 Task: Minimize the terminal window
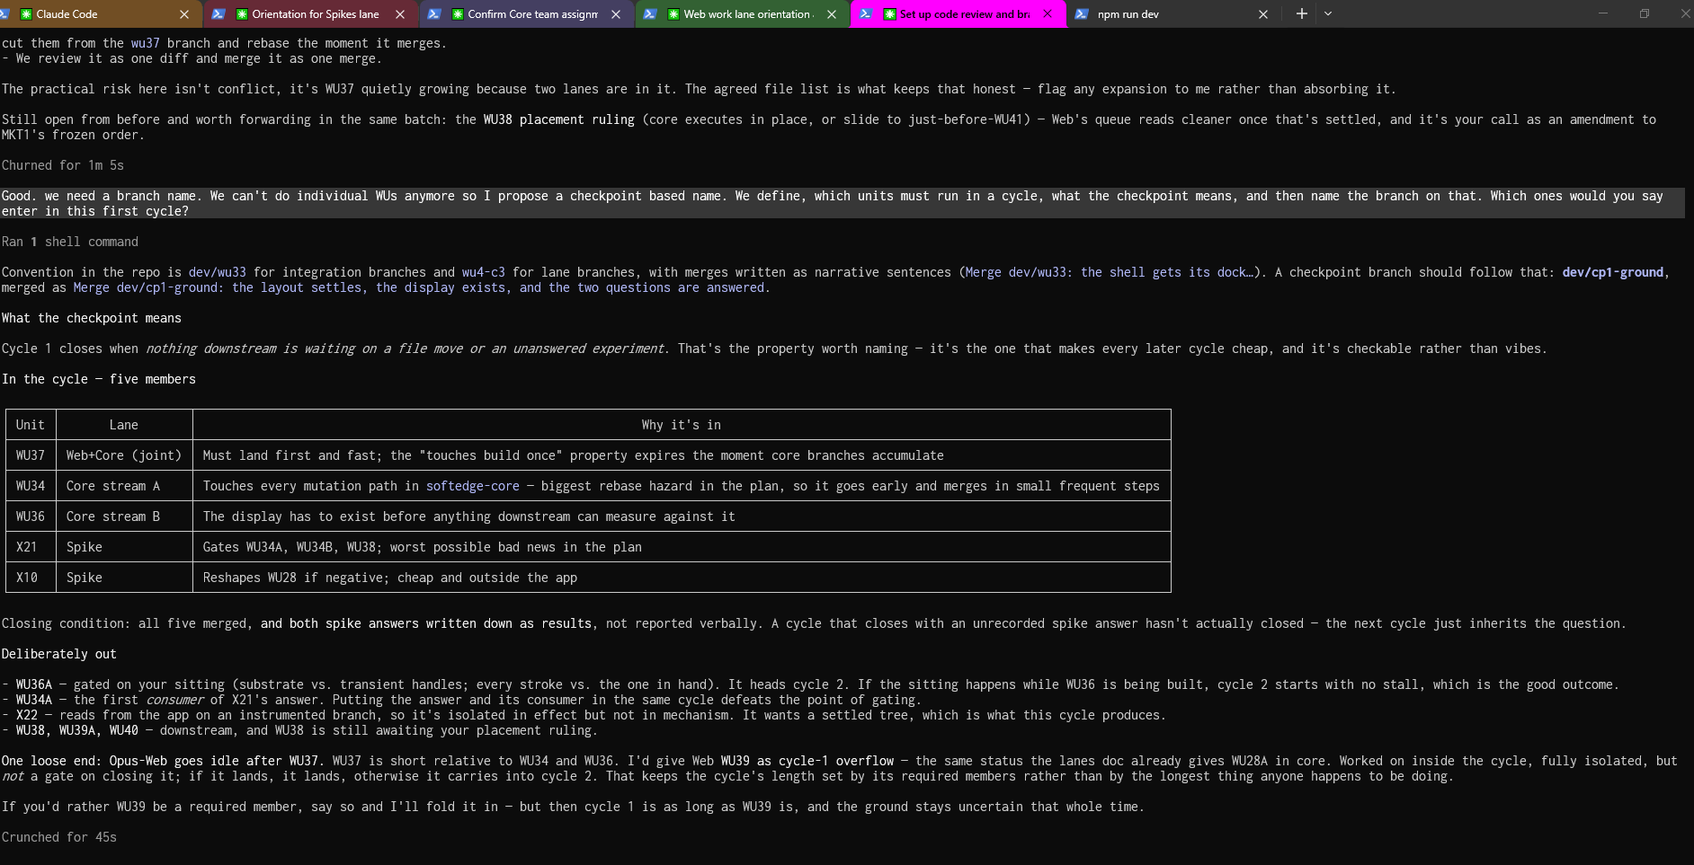click(1602, 13)
